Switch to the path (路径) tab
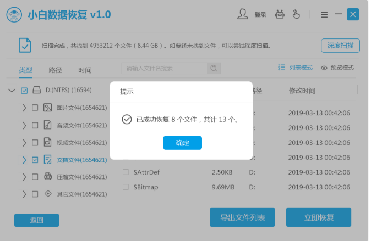Image resolution: width=371 pixels, height=241 pixels. click(55, 70)
